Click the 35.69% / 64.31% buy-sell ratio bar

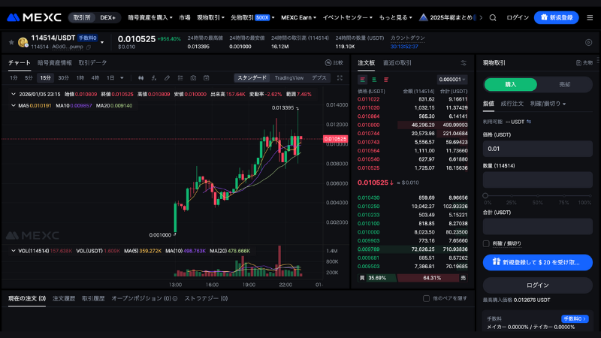tap(412, 278)
